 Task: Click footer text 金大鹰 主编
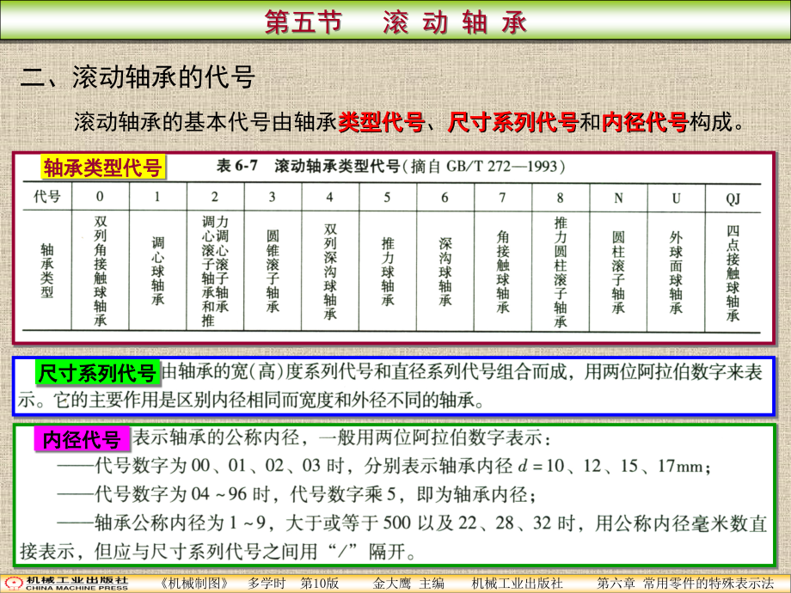tap(408, 584)
